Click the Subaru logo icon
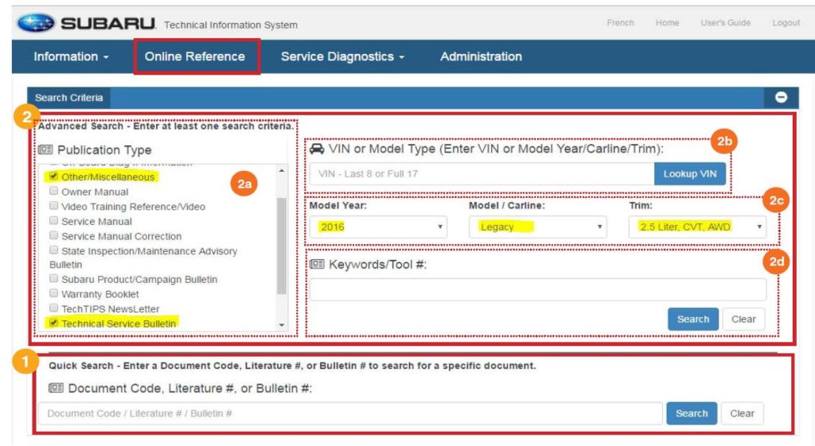This screenshot has width=815, height=446. coord(35,23)
